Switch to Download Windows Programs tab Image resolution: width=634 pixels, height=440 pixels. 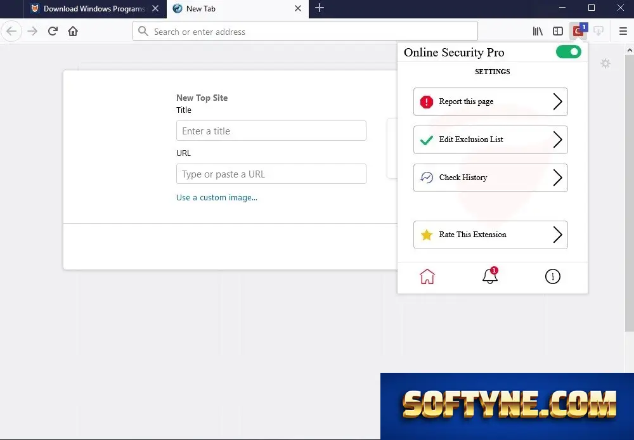94,9
